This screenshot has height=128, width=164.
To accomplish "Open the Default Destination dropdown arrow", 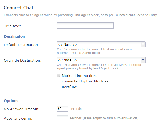I will pyautogui.click(x=143, y=44).
